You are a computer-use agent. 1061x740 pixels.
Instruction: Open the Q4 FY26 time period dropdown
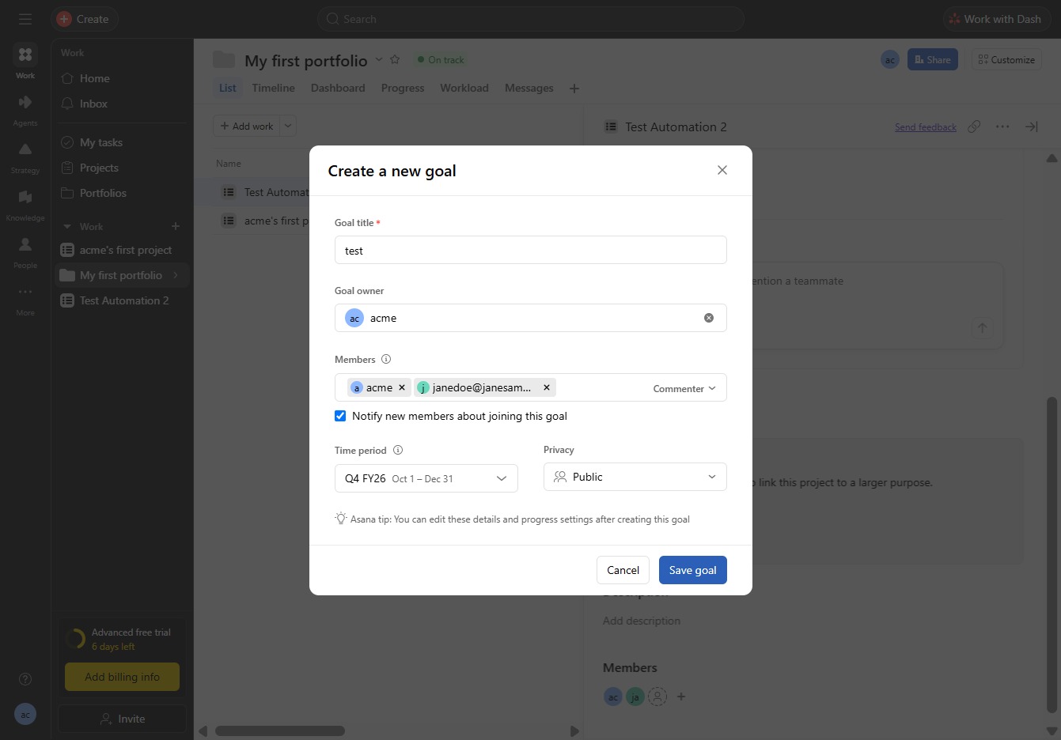click(x=426, y=478)
